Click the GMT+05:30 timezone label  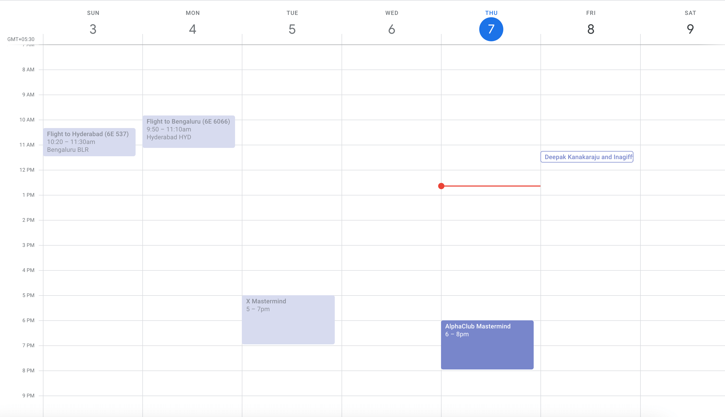tap(21, 39)
